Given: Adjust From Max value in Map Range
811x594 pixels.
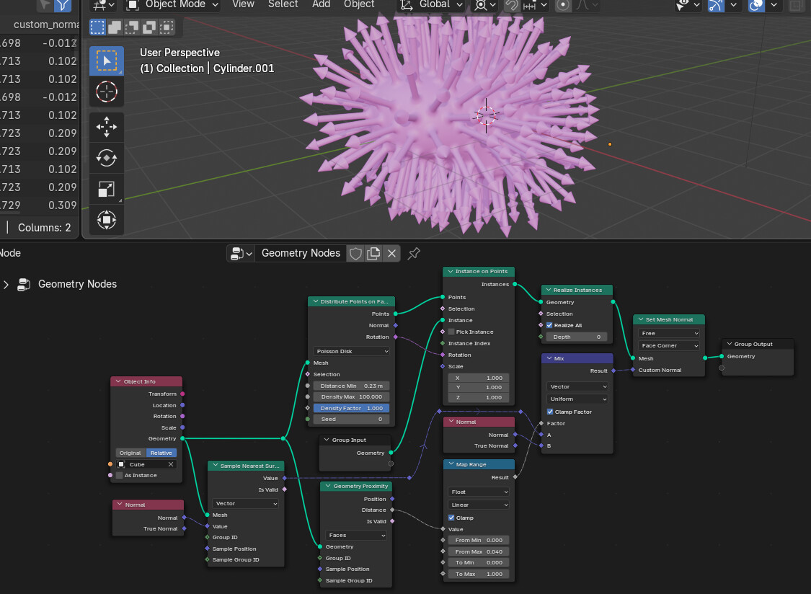Looking at the screenshot, I should pyautogui.click(x=479, y=551).
